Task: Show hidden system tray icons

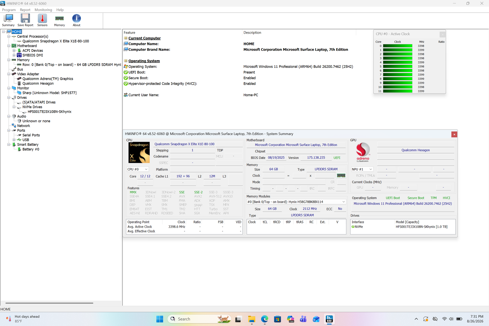Action: tap(416, 319)
